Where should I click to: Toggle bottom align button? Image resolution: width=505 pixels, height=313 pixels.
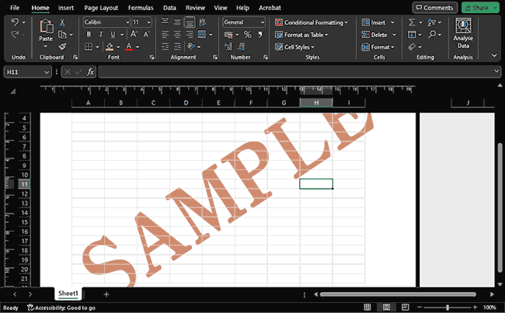click(190, 23)
